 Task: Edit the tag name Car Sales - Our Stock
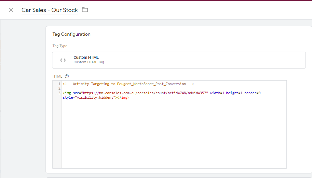49,10
